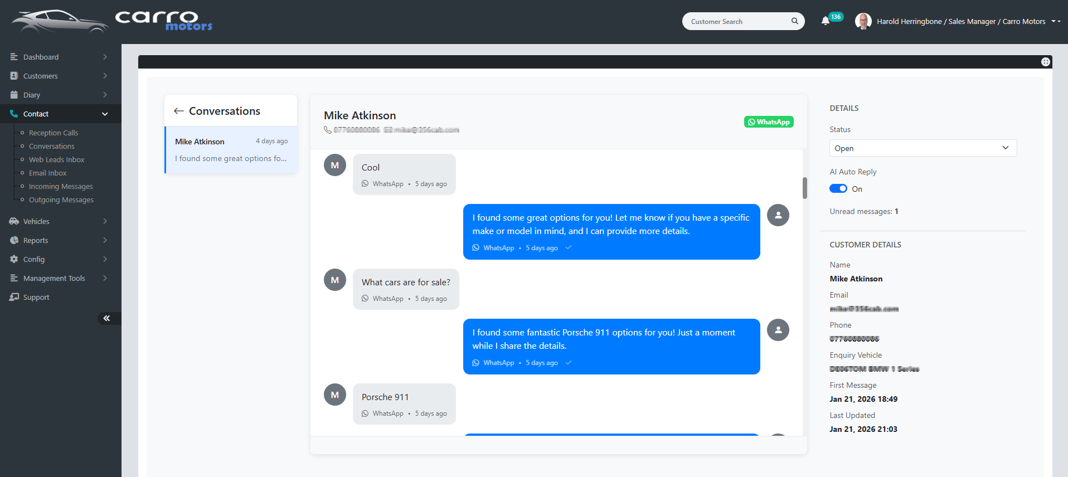Select Mike Atkinson conversation in list
Image resolution: width=1068 pixels, height=477 pixels.
pyautogui.click(x=231, y=150)
